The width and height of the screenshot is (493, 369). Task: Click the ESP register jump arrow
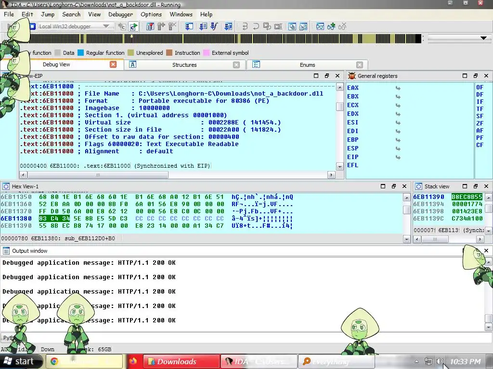pyautogui.click(x=398, y=148)
